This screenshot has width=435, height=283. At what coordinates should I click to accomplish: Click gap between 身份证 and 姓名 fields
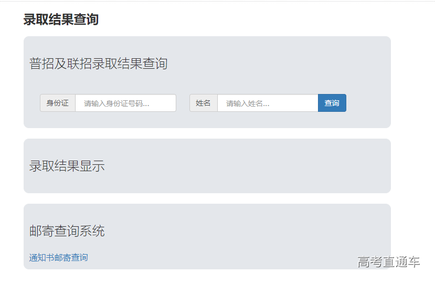click(x=183, y=103)
